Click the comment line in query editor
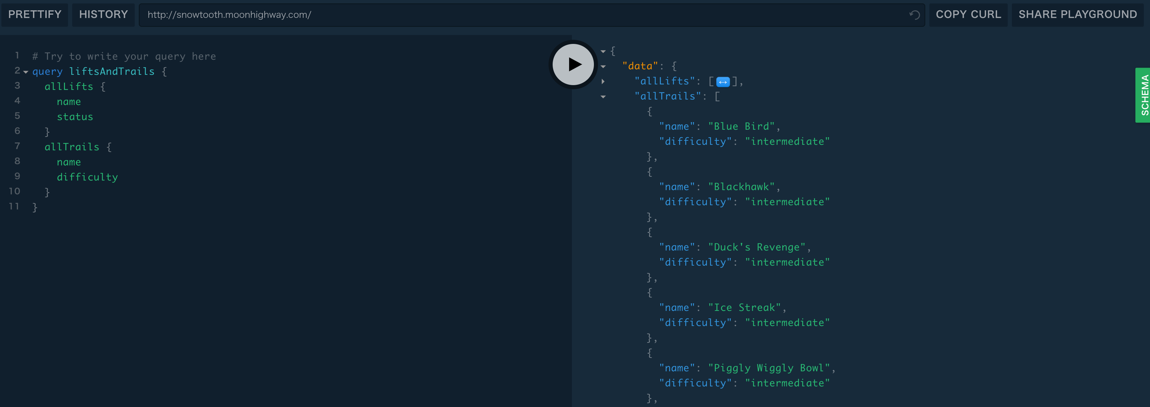The width and height of the screenshot is (1150, 407). 124,56
